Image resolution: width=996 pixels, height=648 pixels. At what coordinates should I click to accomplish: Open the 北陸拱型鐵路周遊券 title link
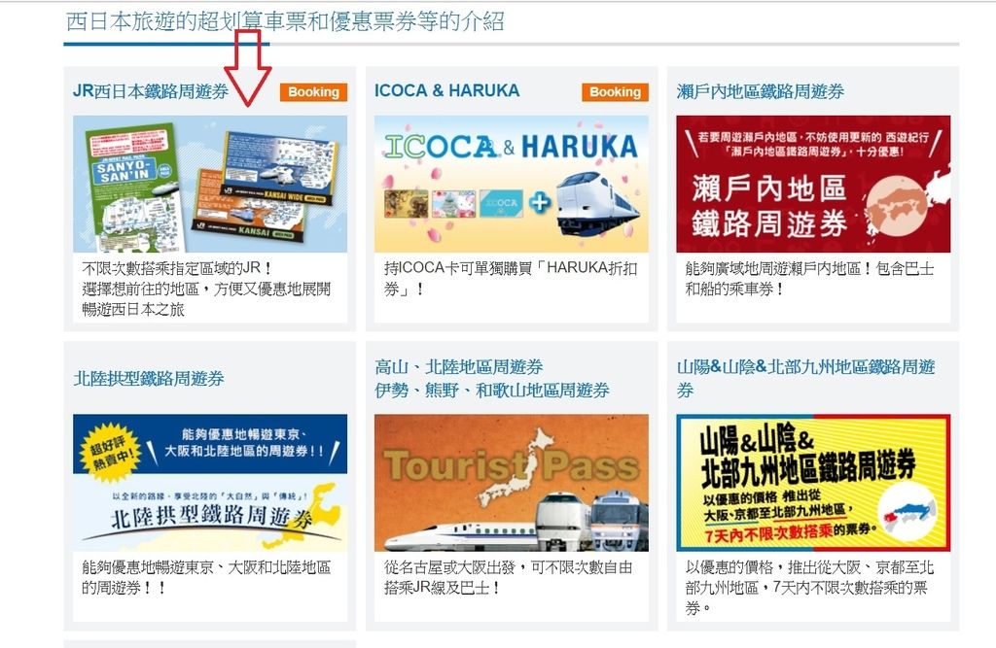coord(149,379)
